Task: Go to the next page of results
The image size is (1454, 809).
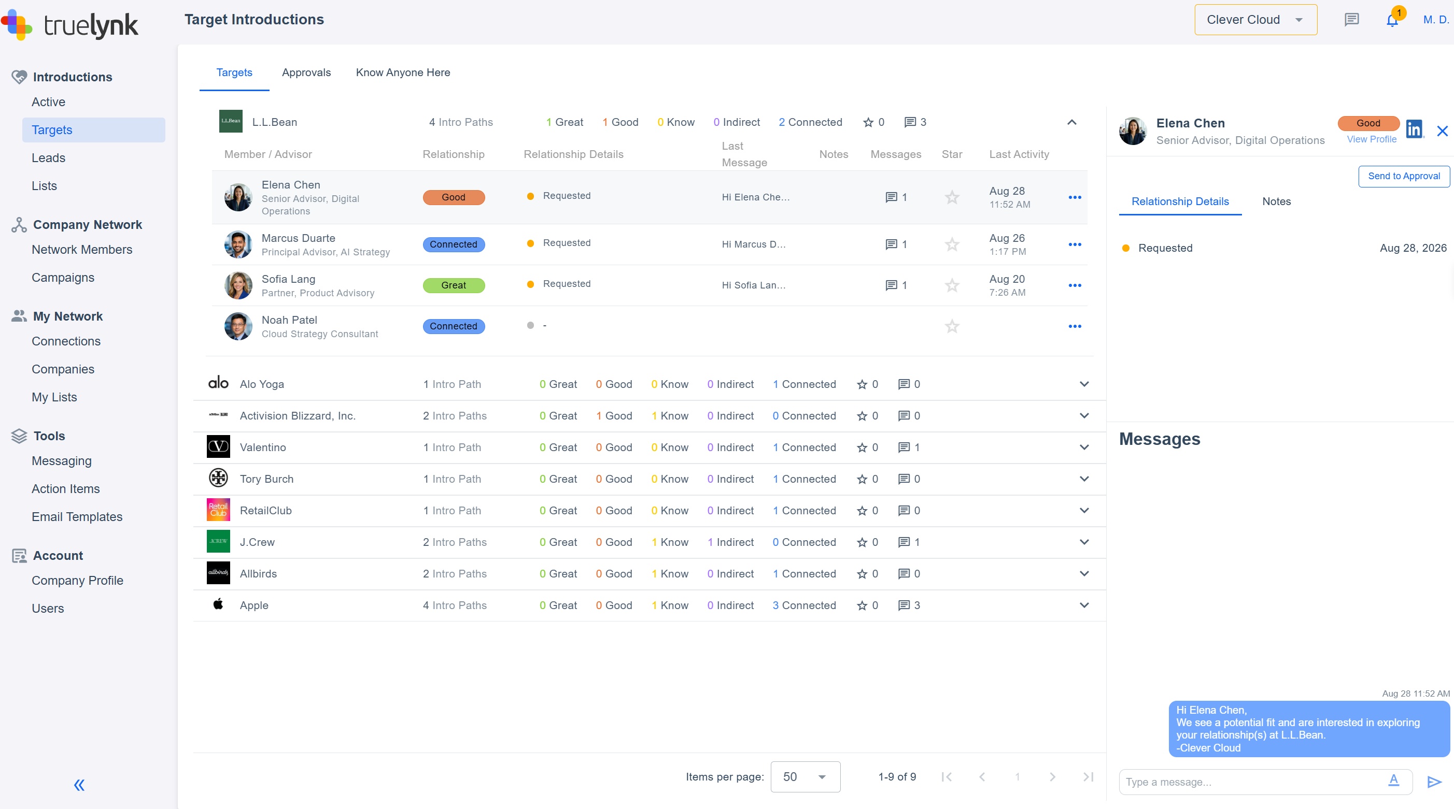Action: (x=1052, y=777)
